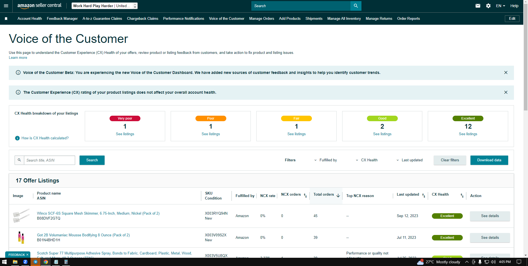The height and width of the screenshot is (266, 528).
Task: Close the Voice of the Customer Beta banner
Action: pyautogui.click(x=506, y=73)
